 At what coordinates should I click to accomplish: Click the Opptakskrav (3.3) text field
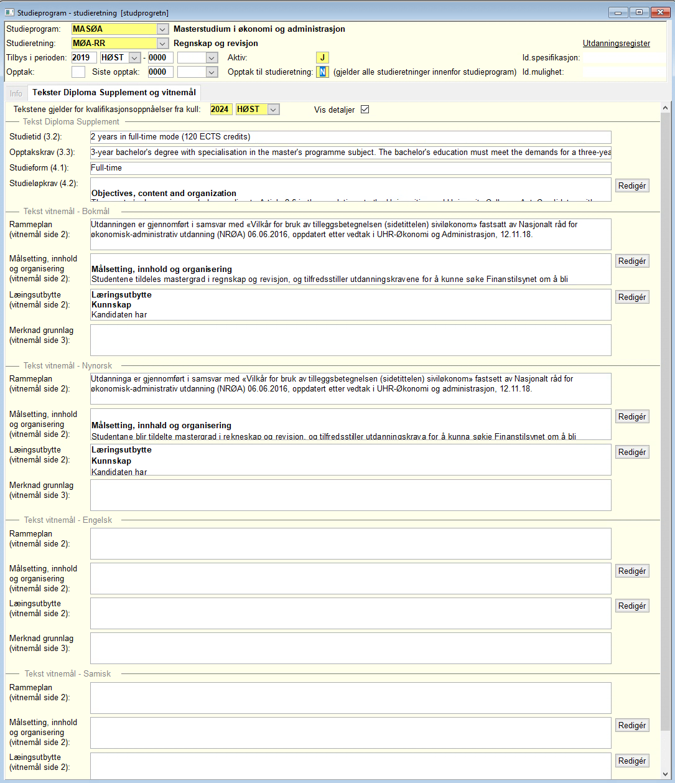click(x=350, y=152)
